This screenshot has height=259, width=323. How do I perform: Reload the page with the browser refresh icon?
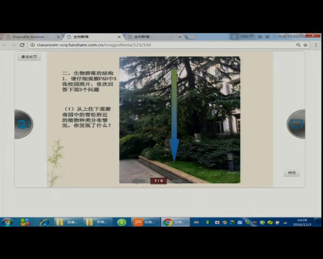22,45
